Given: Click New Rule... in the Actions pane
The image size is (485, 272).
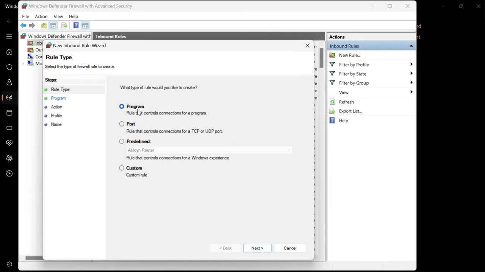Looking at the screenshot, I should (x=349, y=55).
